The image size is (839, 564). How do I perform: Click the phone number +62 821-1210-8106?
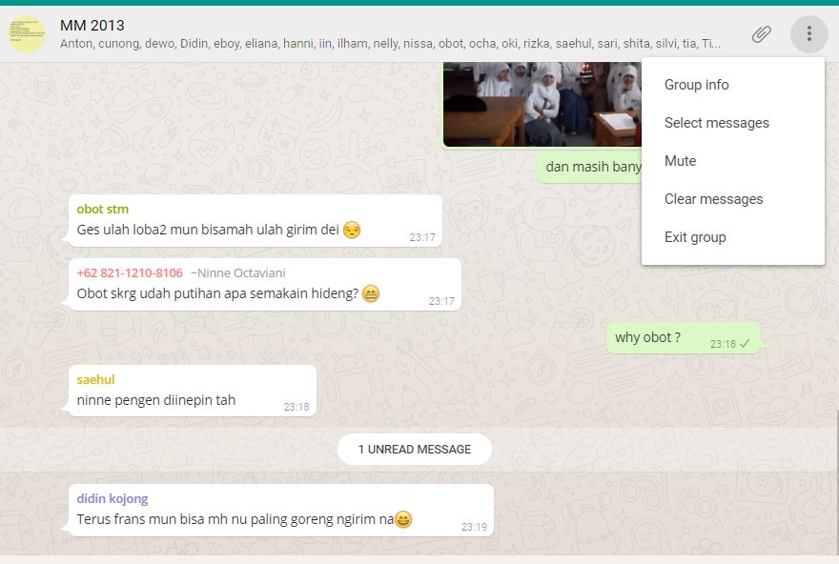[x=130, y=273]
